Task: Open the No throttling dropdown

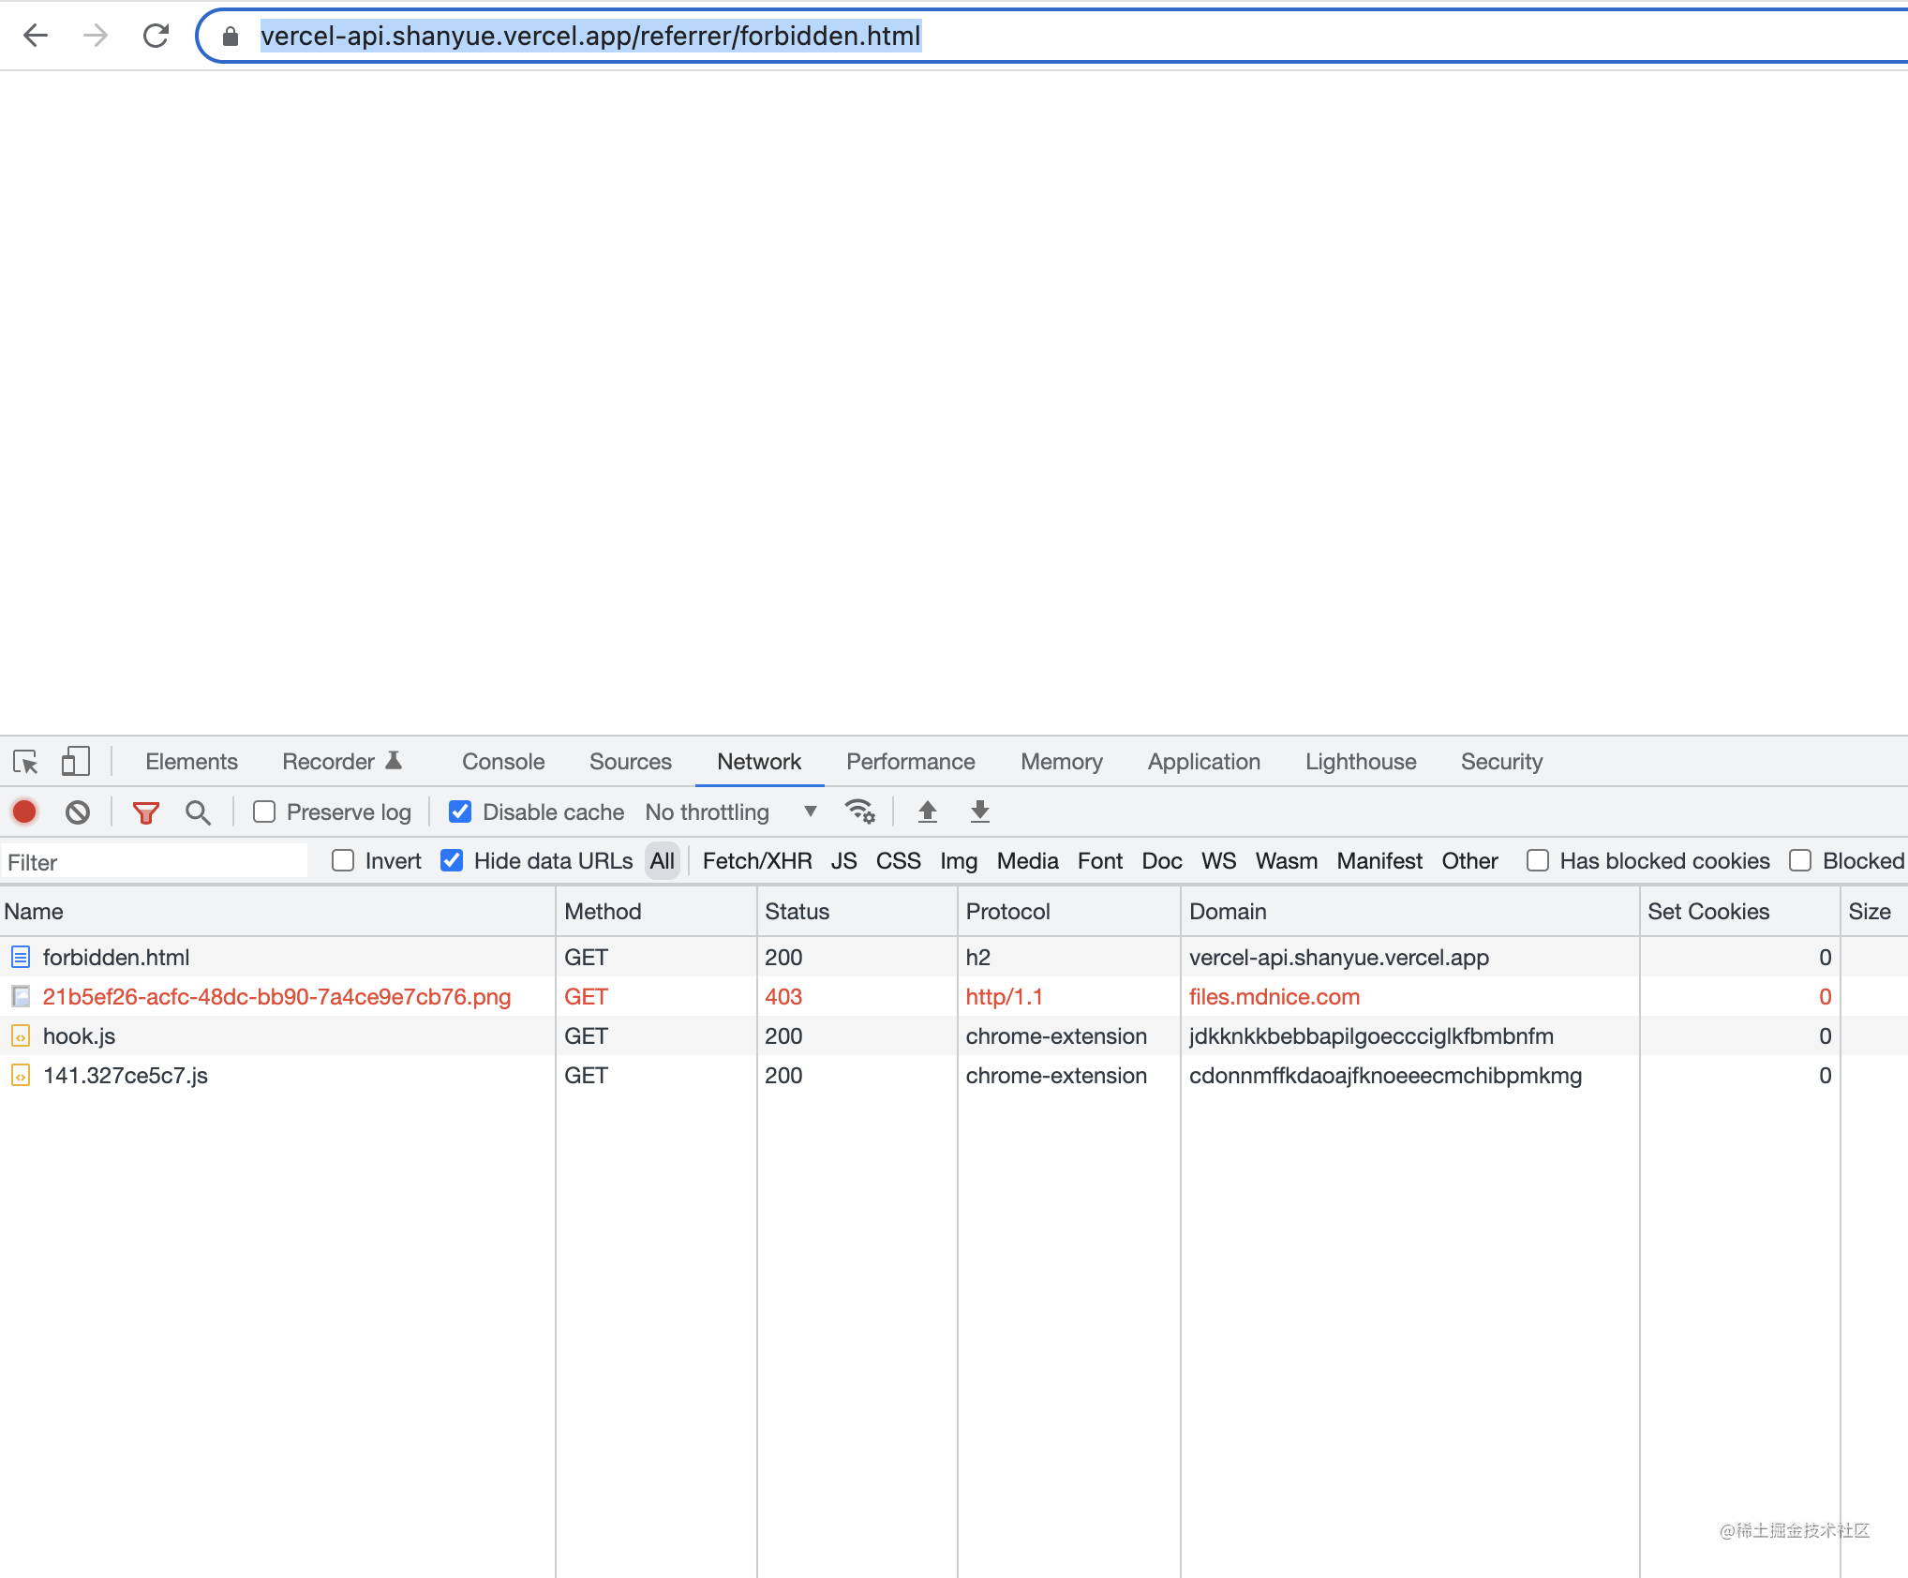Action: click(731, 811)
